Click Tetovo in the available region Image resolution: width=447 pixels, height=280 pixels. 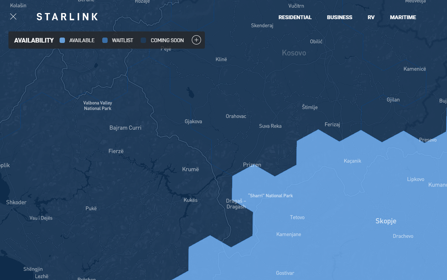click(297, 218)
